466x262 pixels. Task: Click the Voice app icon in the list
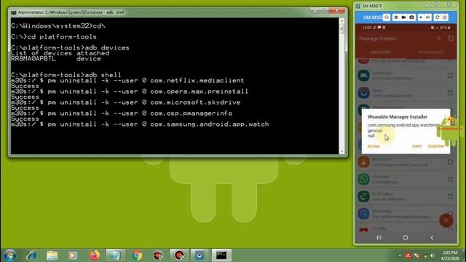point(363,92)
